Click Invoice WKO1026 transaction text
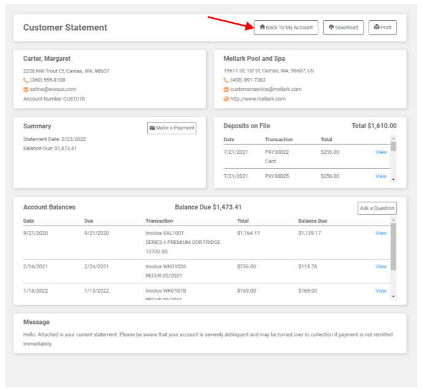 point(166,266)
